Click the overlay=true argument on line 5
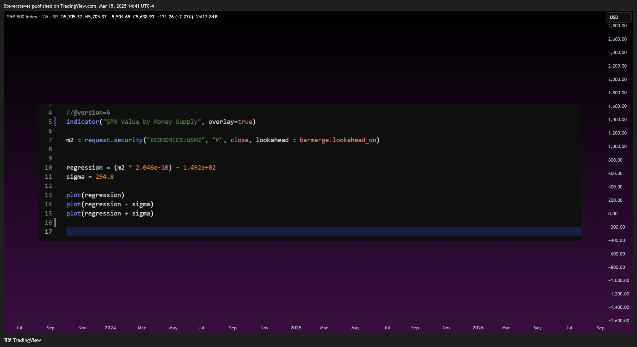The width and height of the screenshot is (637, 347). 230,122
